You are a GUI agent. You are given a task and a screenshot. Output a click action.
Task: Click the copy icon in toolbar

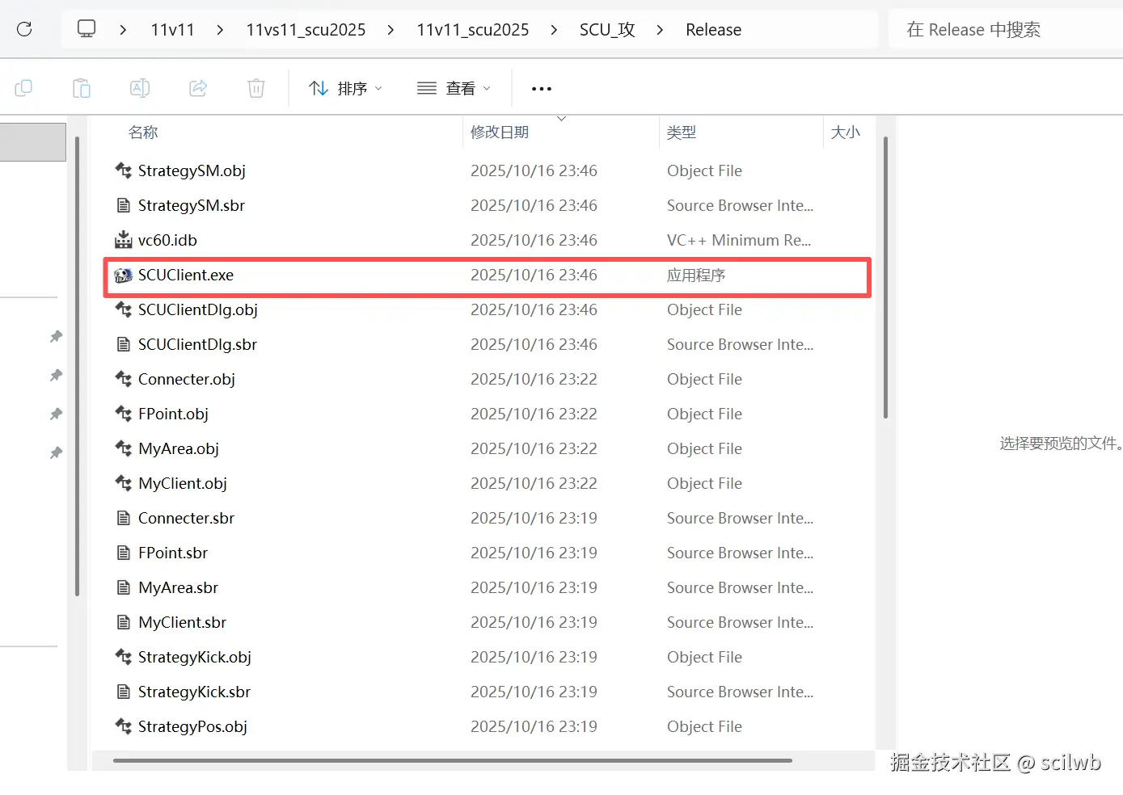[x=23, y=88]
